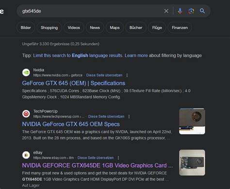Click the TechPowerUp site favicon
The image size is (230, 189).
point(26,114)
